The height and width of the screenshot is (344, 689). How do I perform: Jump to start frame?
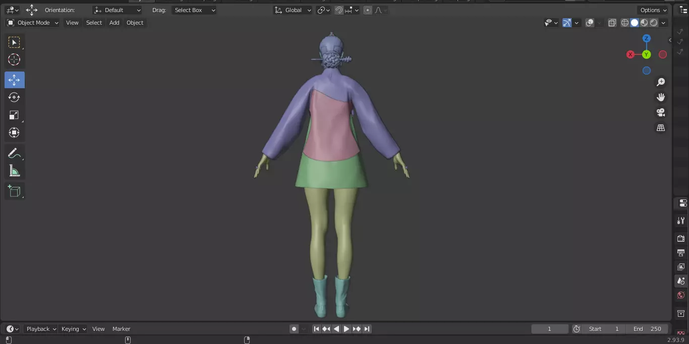316,329
